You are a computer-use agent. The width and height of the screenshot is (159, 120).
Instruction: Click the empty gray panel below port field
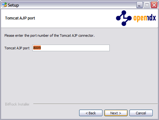(79, 76)
